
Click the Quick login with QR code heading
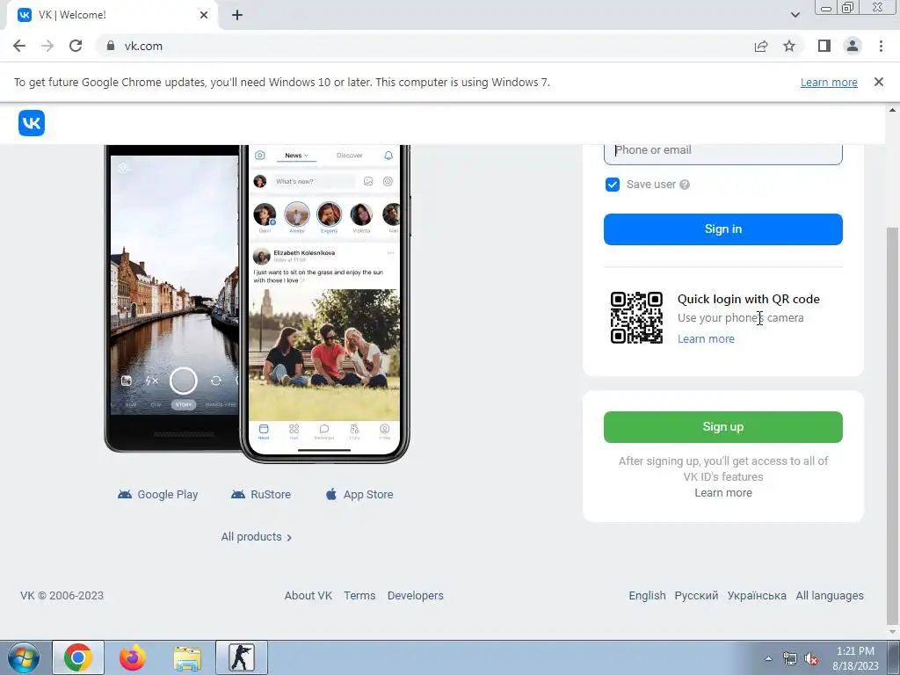749,299
